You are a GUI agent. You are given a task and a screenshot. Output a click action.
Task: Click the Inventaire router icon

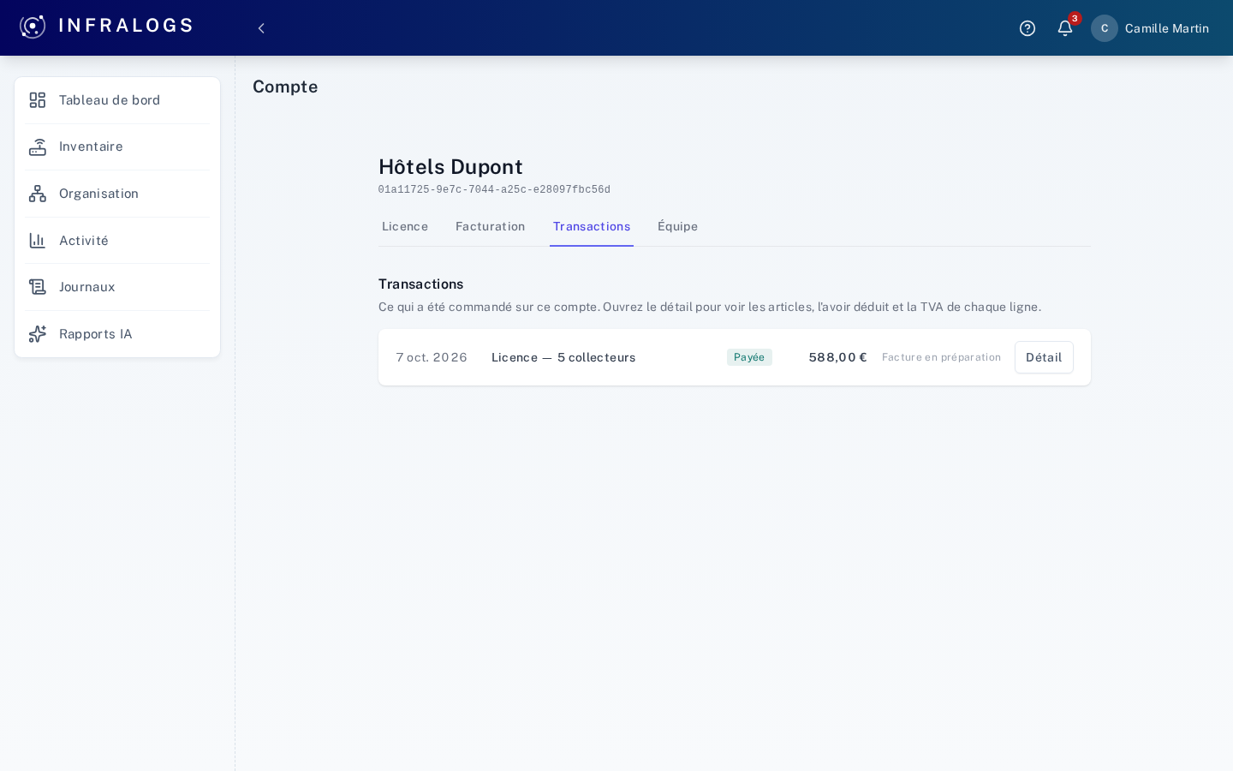[x=38, y=147]
